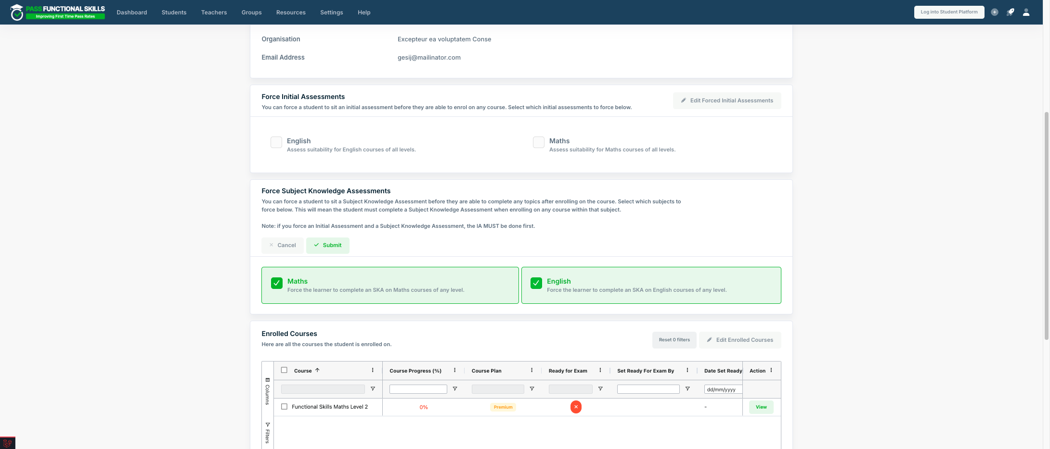Click the View button for Maths Level 2
This screenshot has height=449, width=1050.
coord(761,407)
